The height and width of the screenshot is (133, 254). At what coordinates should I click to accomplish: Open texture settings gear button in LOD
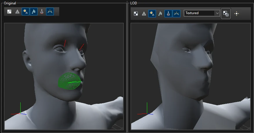(x=226, y=14)
